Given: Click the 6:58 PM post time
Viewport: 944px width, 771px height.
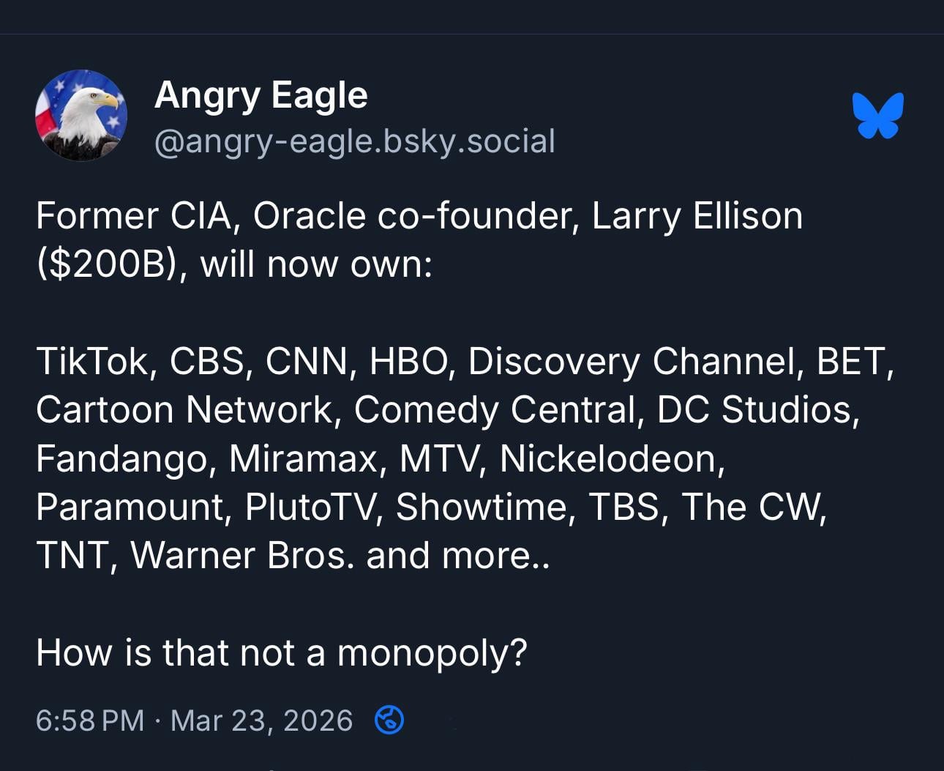Looking at the screenshot, I should (x=89, y=721).
